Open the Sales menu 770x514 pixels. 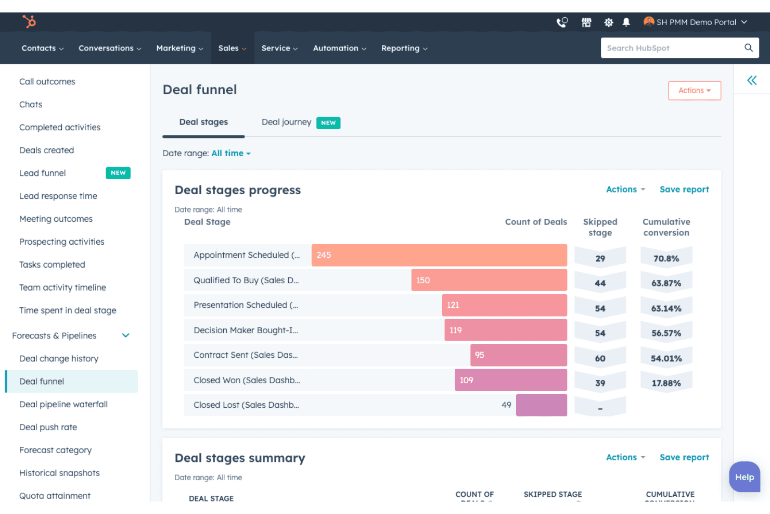(233, 48)
